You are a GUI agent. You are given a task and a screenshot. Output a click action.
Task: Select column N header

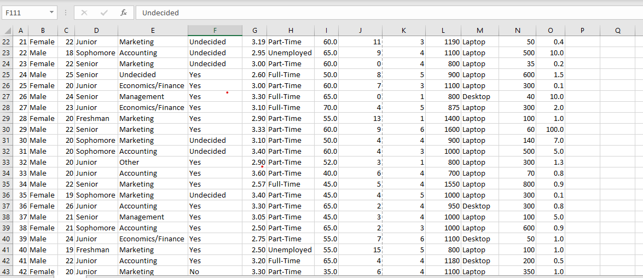click(518, 30)
